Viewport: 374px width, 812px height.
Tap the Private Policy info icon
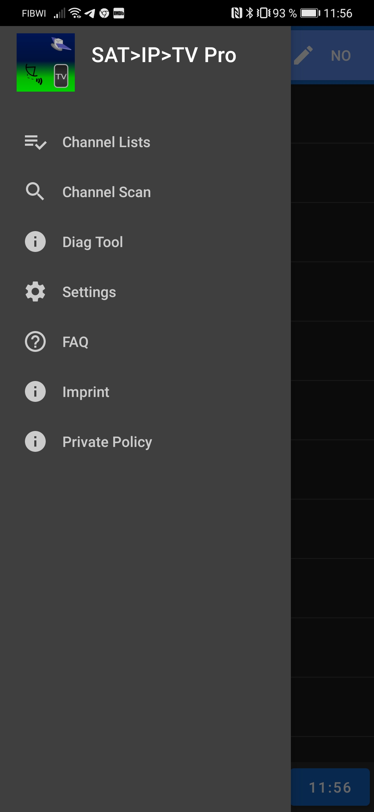point(35,442)
